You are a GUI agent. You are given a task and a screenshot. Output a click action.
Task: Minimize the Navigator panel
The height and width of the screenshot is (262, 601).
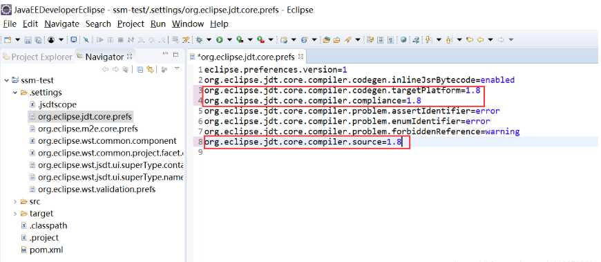[165, 53]
